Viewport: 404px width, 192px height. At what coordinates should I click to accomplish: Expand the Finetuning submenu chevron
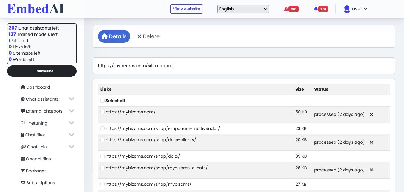[x=71, y=123]
